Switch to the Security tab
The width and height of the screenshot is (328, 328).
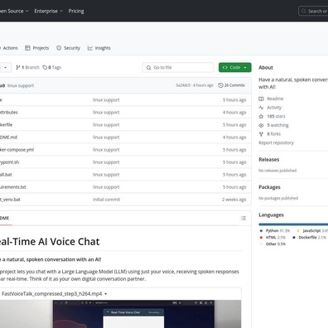(x=68, y=48)
